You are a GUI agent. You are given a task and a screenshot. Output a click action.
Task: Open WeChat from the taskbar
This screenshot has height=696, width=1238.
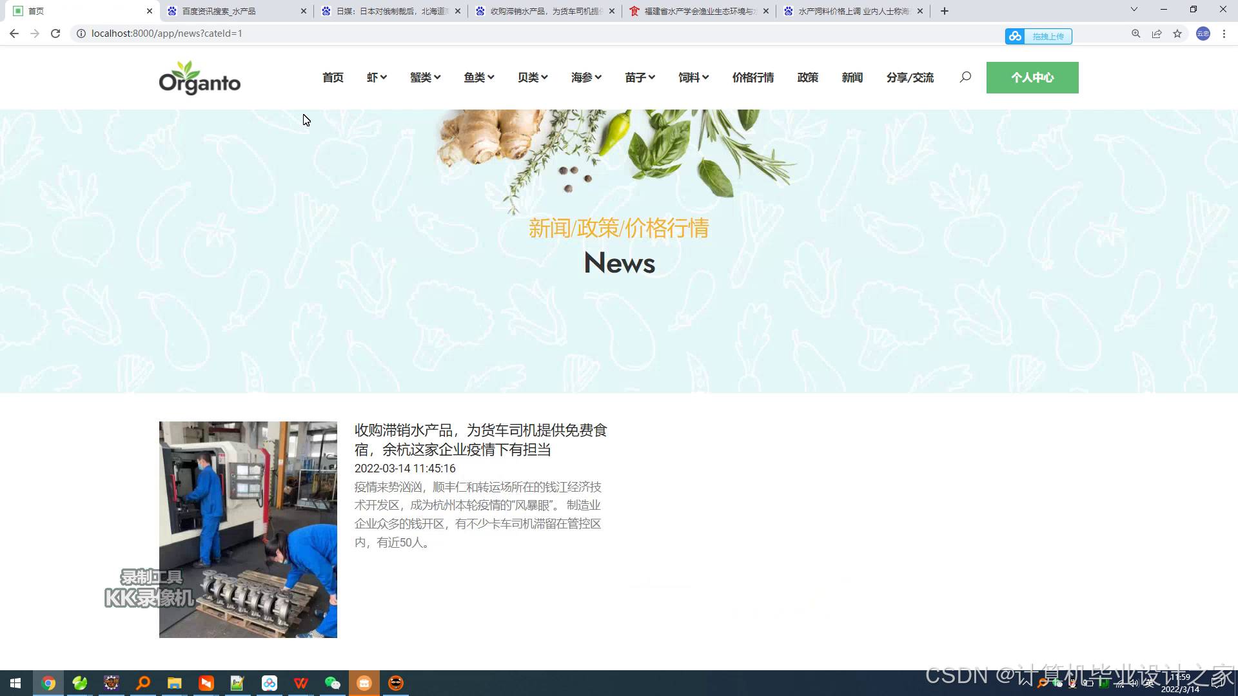[332, 683]
